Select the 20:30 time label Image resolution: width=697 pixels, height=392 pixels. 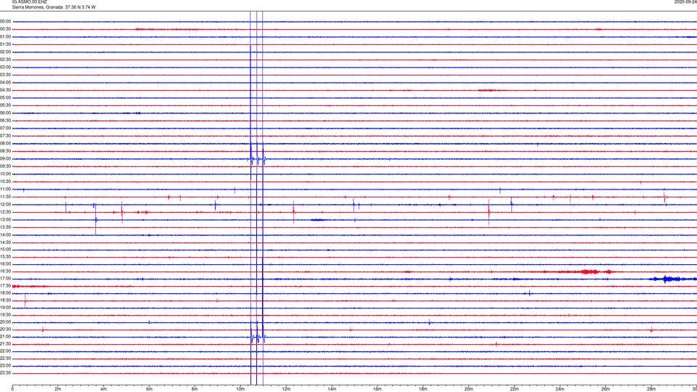[x=5, y=330]
